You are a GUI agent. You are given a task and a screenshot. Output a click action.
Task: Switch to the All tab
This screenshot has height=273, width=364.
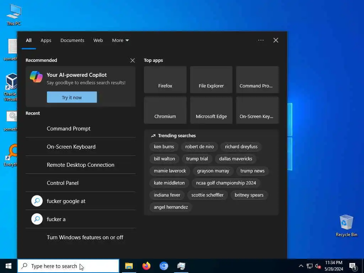[x=28, y=41]
